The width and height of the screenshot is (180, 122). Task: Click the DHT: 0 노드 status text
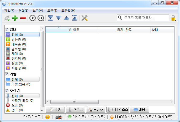(32, 117)
